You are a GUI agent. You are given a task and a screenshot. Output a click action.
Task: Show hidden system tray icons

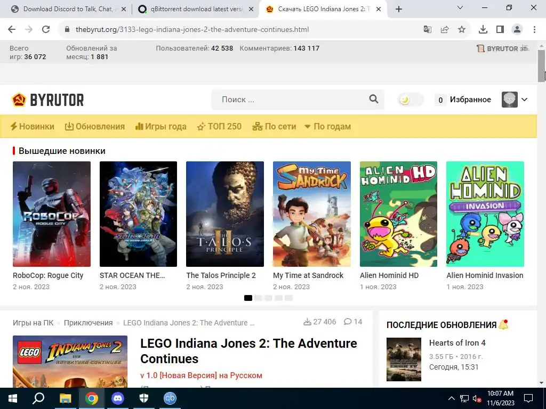(451, 398)
